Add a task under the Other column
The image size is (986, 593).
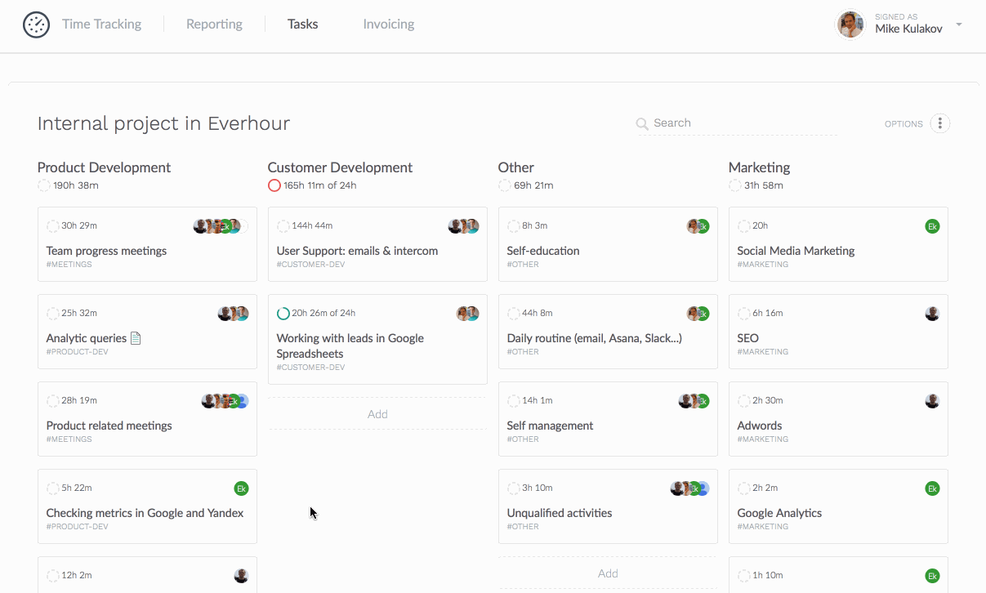click(608, 573)
